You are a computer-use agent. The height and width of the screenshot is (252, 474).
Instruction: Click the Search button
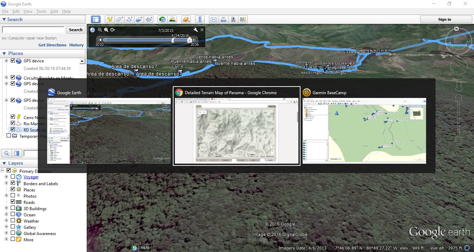[76, 30]
